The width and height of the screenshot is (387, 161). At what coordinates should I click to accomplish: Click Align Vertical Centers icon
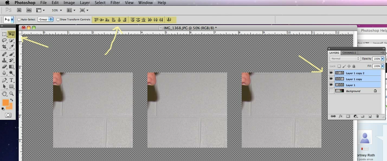point(102,20)
